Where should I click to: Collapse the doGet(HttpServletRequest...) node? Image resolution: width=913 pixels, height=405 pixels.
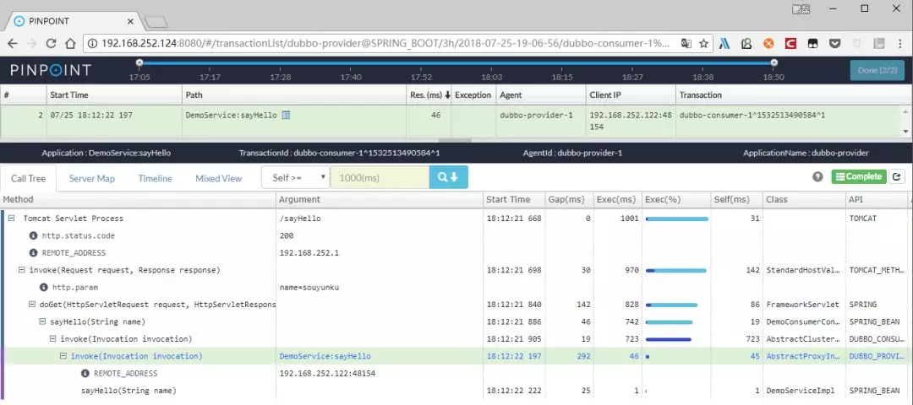coord(32,305)
